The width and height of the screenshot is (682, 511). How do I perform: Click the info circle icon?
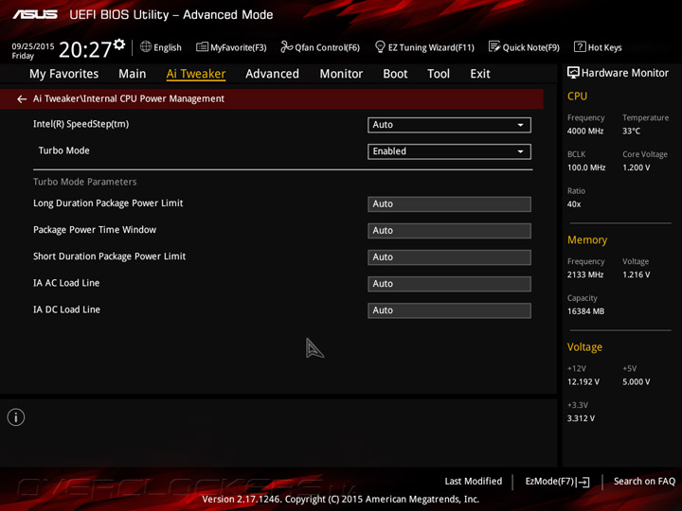(x=16, y=417)
